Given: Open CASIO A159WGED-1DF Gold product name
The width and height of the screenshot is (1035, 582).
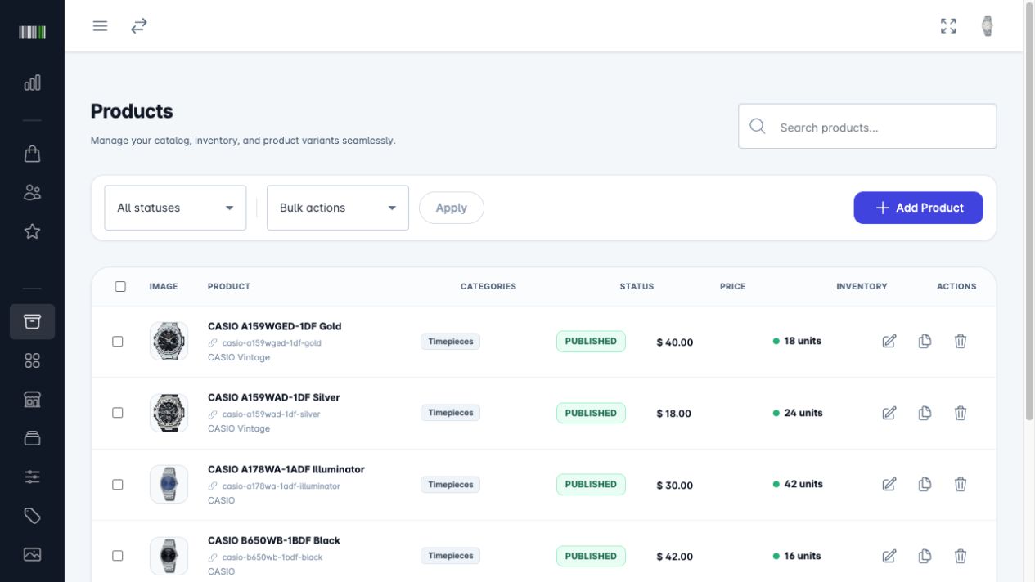Looking at the screenshot, I should coord(274,326).
